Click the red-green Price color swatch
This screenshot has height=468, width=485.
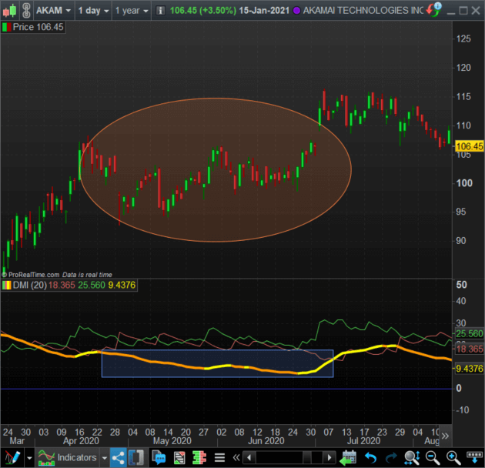point(6,27)
